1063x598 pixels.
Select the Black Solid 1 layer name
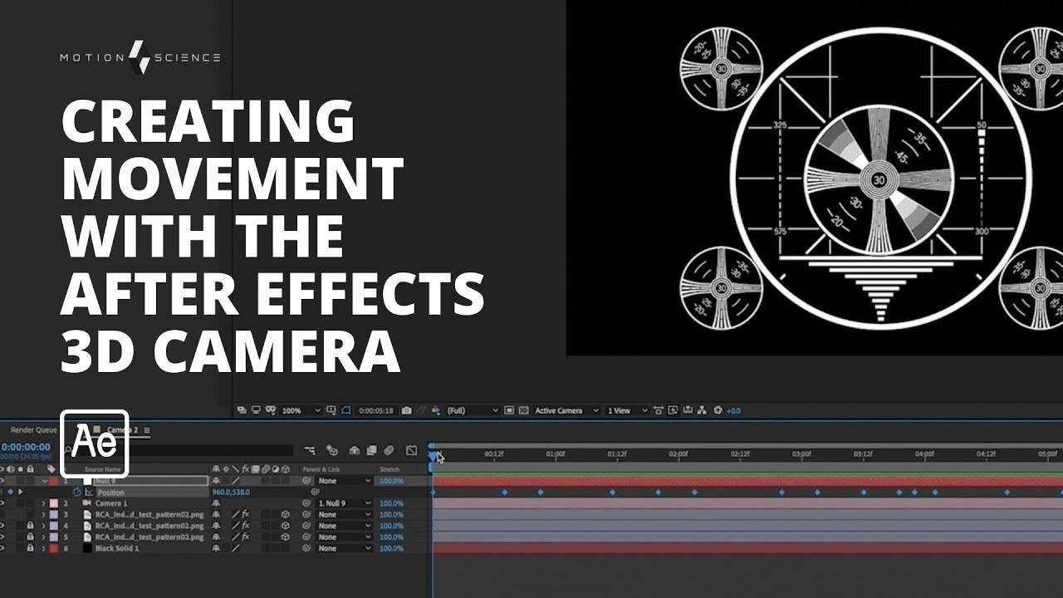coord(117,548)
